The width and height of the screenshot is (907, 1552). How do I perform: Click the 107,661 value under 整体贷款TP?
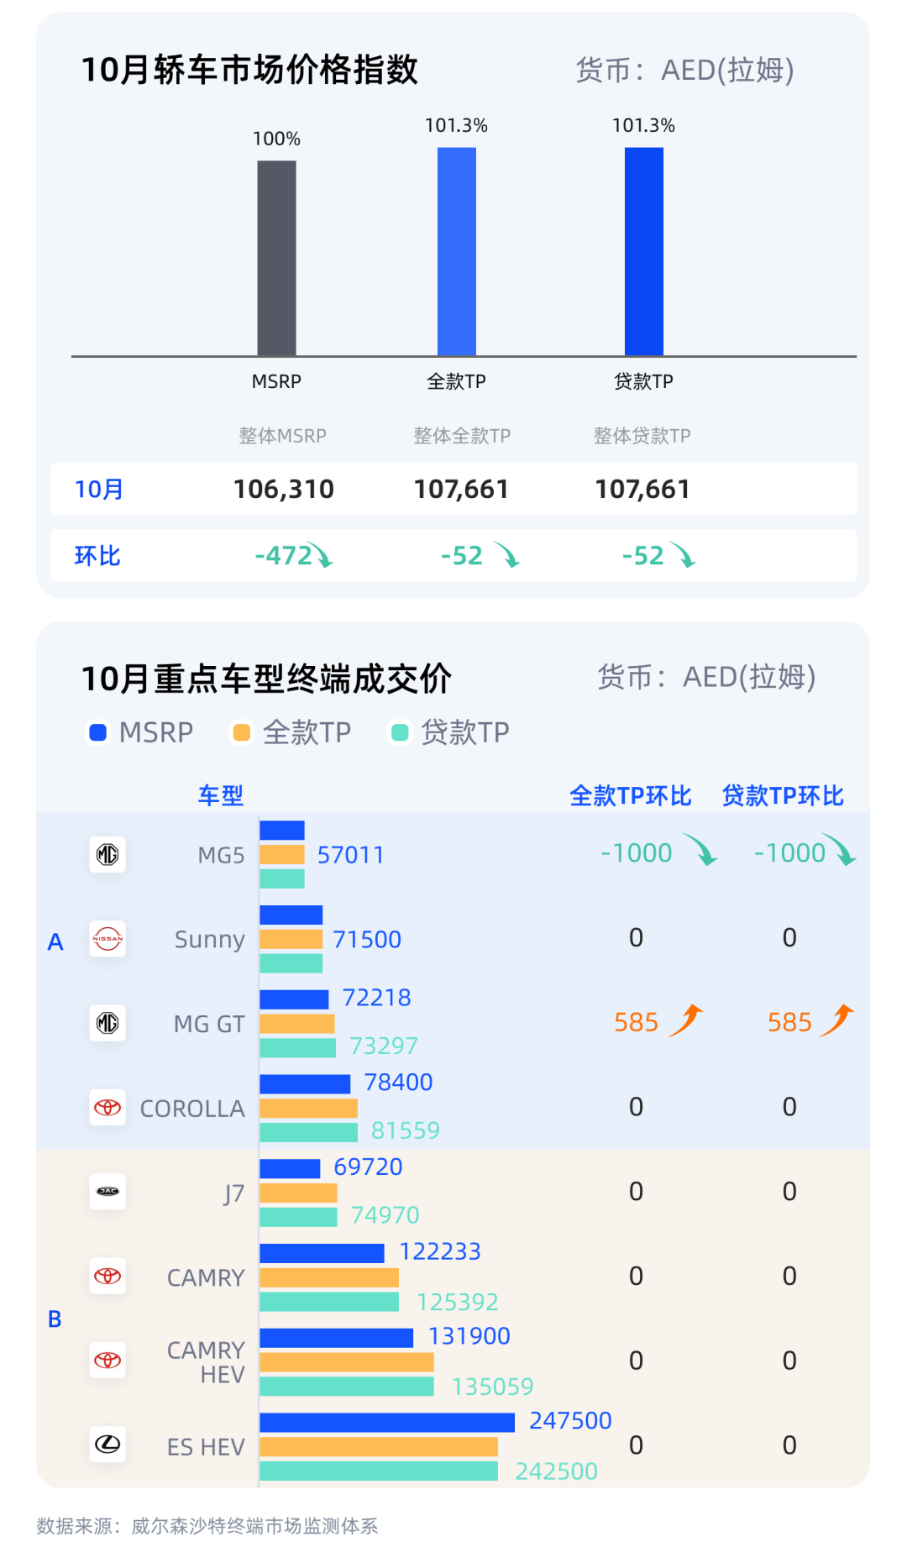tap(642, 489)
